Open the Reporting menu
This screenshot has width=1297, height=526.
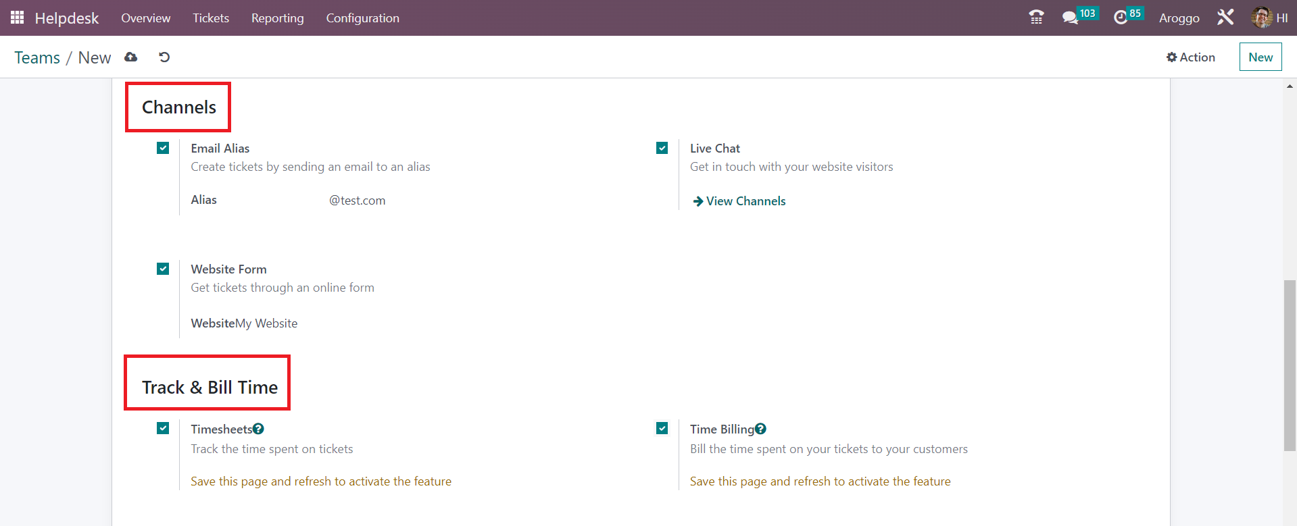click(277, 18)
